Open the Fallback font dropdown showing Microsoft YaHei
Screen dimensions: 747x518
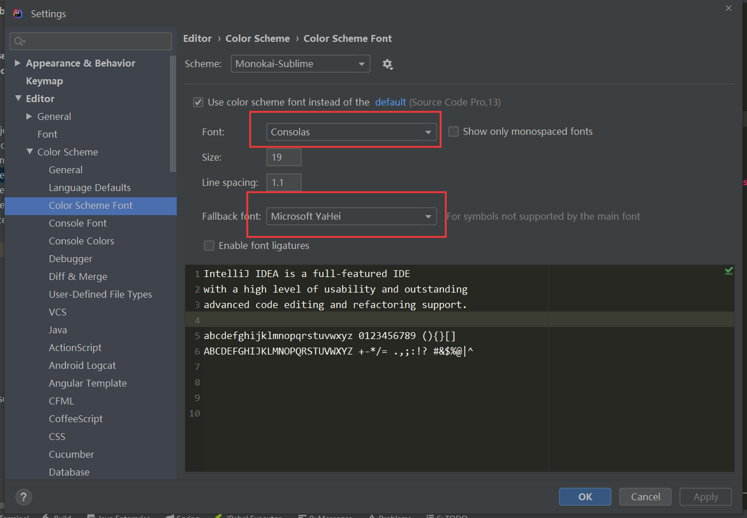[351, 216]
